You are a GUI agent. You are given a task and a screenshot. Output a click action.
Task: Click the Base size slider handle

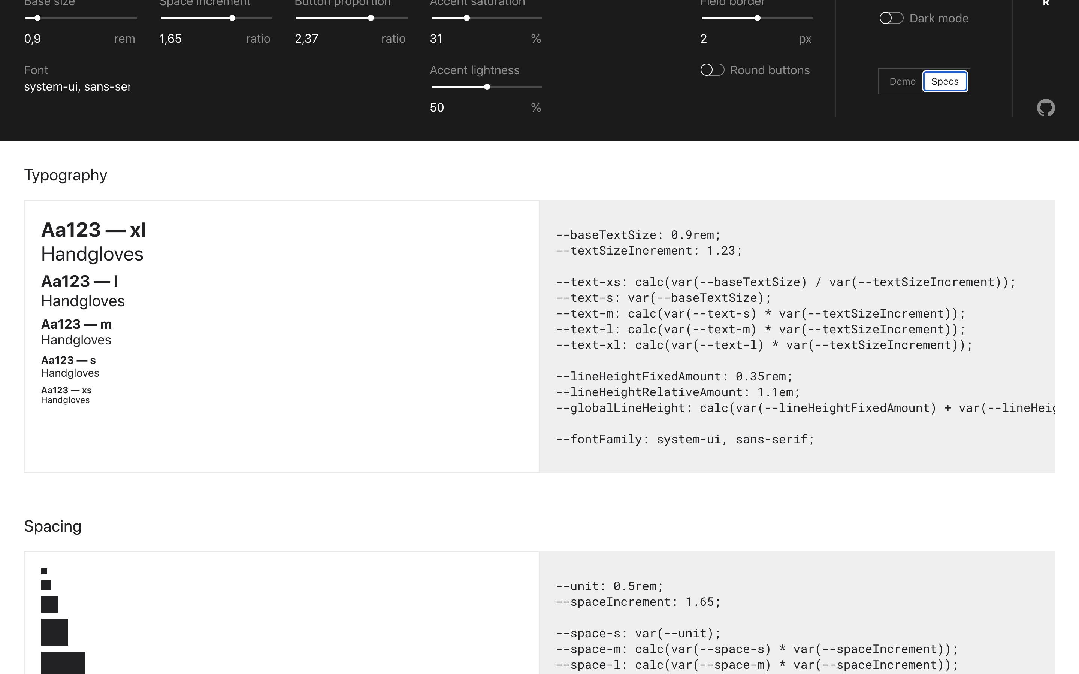[37, 18]
